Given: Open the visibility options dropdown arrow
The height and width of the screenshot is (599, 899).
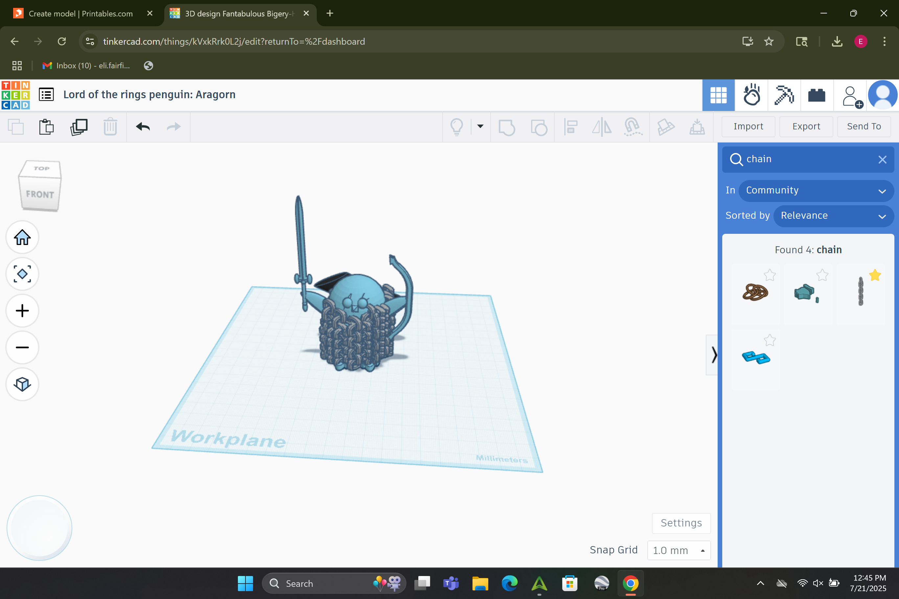Looking at the screenshot, I should [x=480, y=126].
